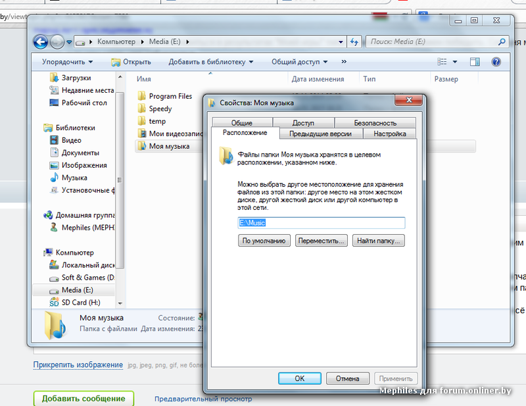Switch to the Предыдущие версии tab
This screenshot has width=526, height=406.
click(x=320, y=134)
